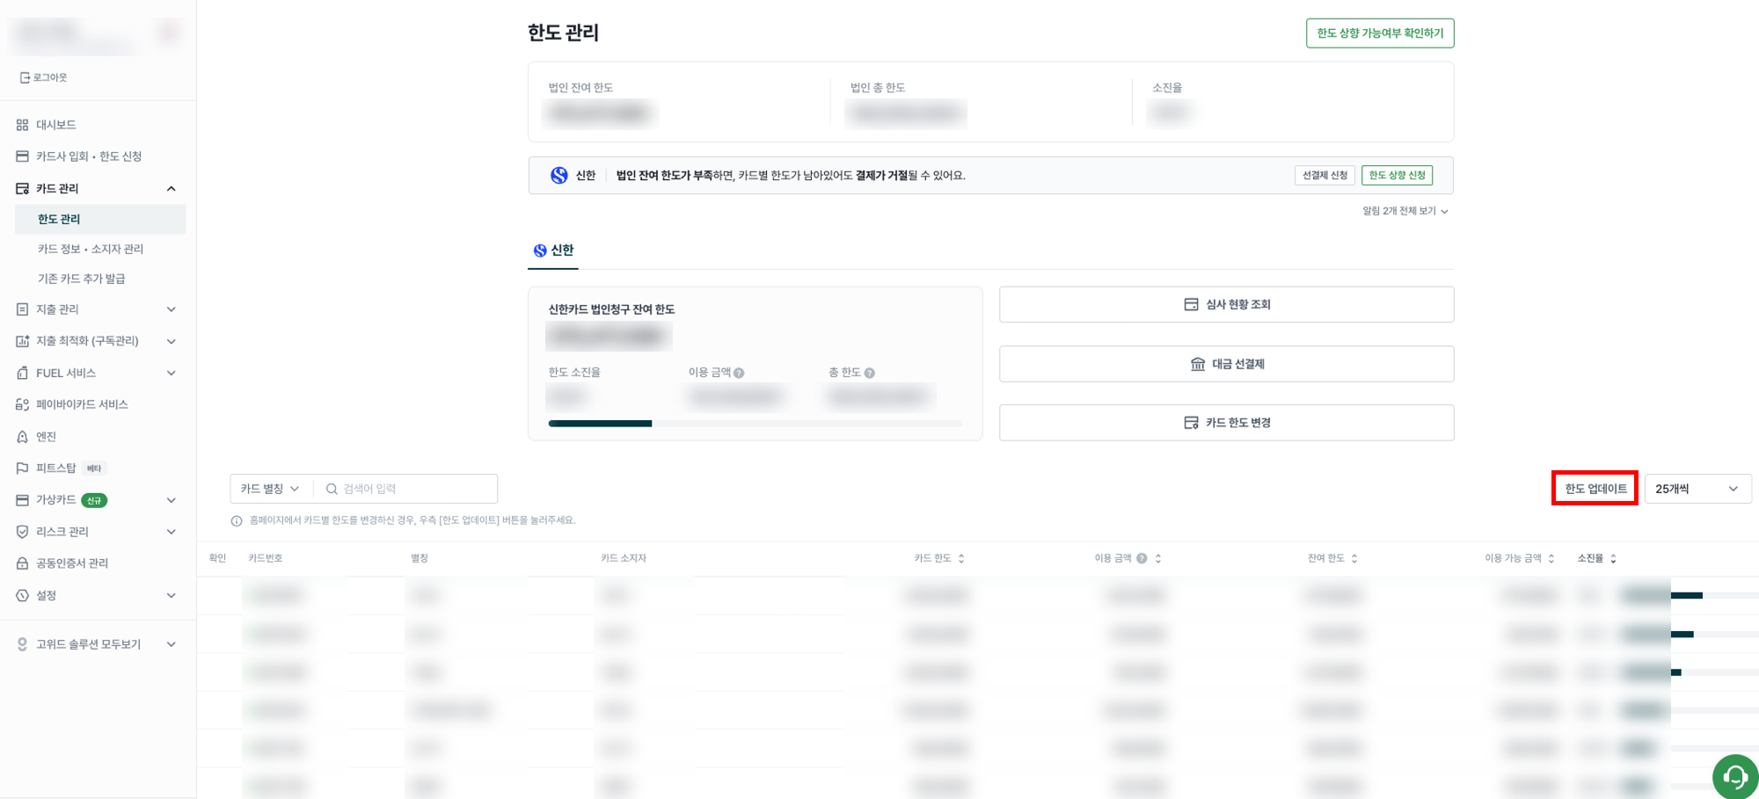Expand 지출 최적화 (구독관리) chevron
The width and height of the screenshot is (1759, 799).
[172, 341]
